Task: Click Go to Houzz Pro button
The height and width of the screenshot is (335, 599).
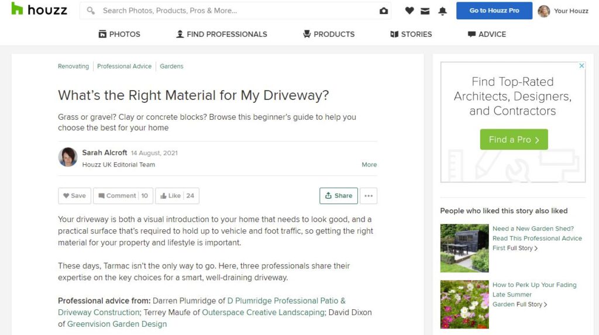Action: pyautogui.click(x=494, y=11)
